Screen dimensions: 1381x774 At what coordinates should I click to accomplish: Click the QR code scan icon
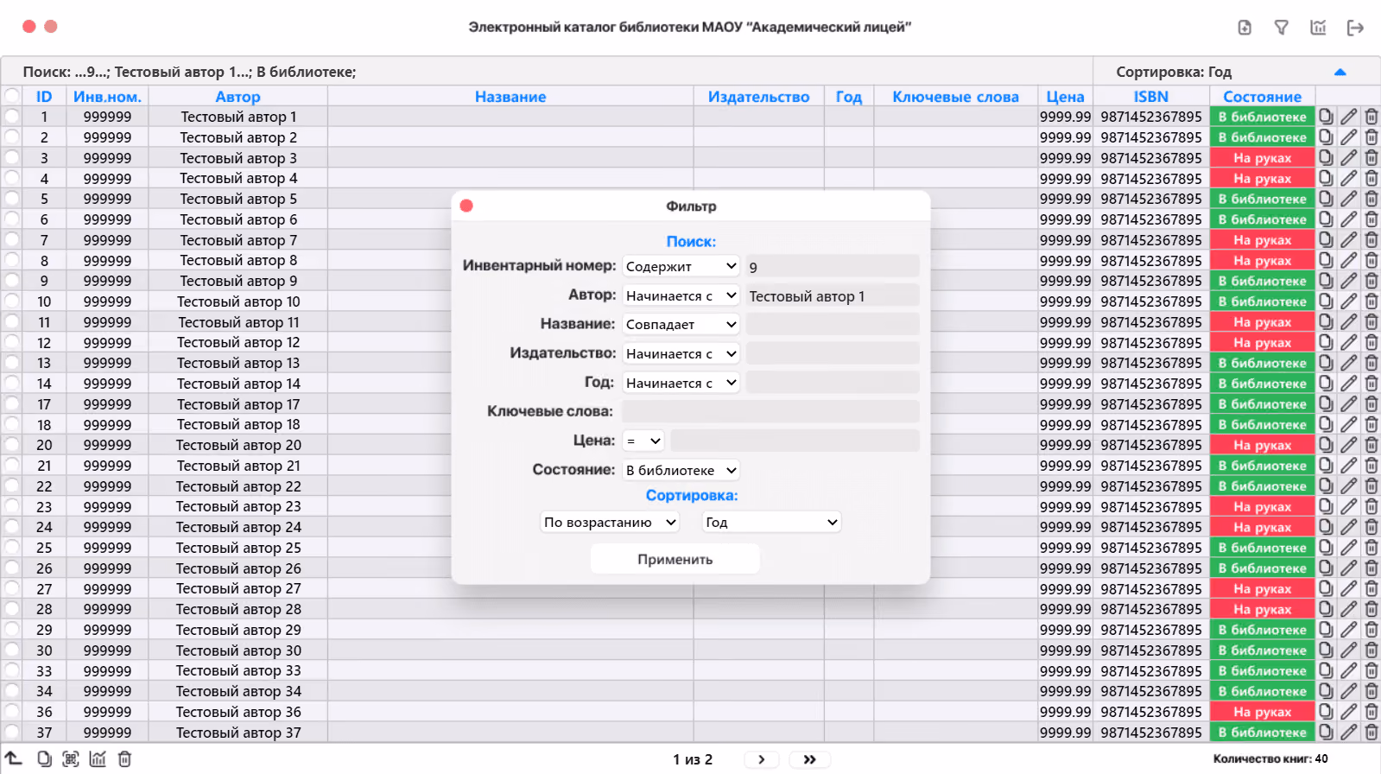(71, 758)
